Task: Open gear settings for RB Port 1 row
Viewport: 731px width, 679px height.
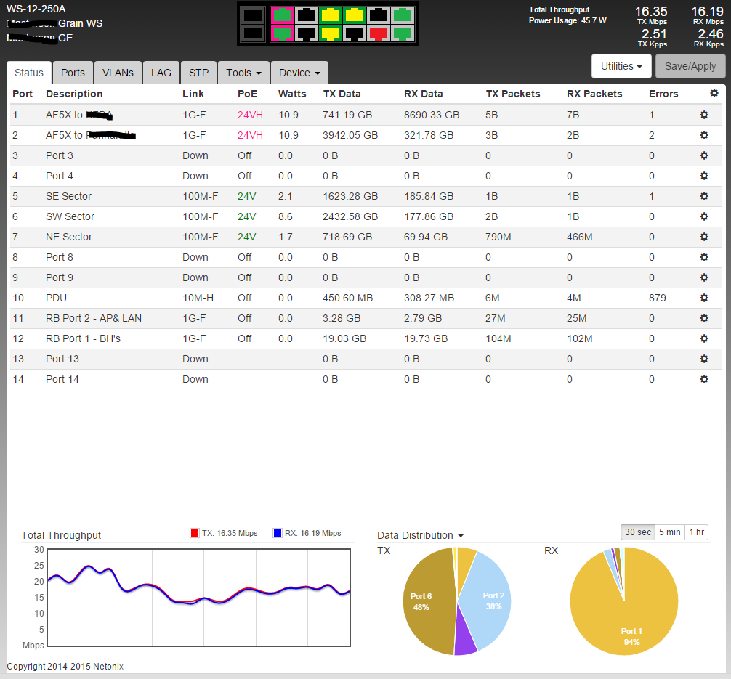Action: coord(704,339)
